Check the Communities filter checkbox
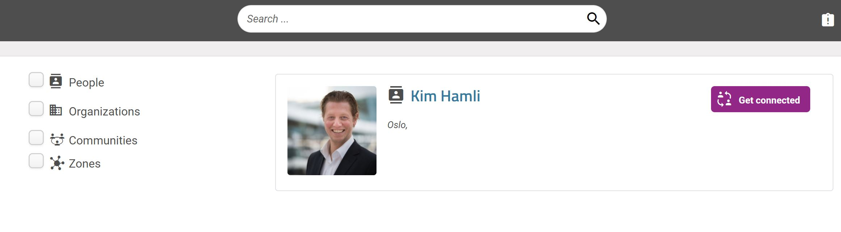 point(36,138)
